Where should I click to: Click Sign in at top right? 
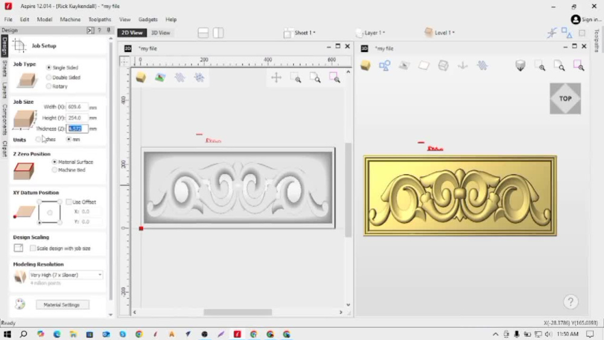586,19
